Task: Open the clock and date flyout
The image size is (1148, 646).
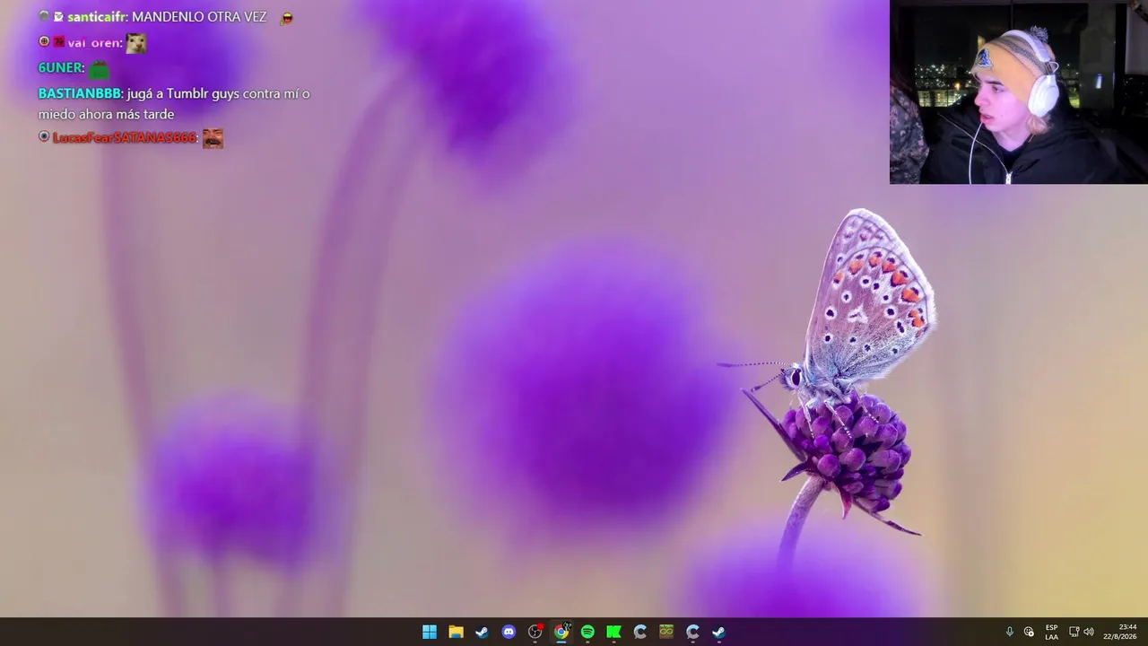Action: pos(1120,632)
